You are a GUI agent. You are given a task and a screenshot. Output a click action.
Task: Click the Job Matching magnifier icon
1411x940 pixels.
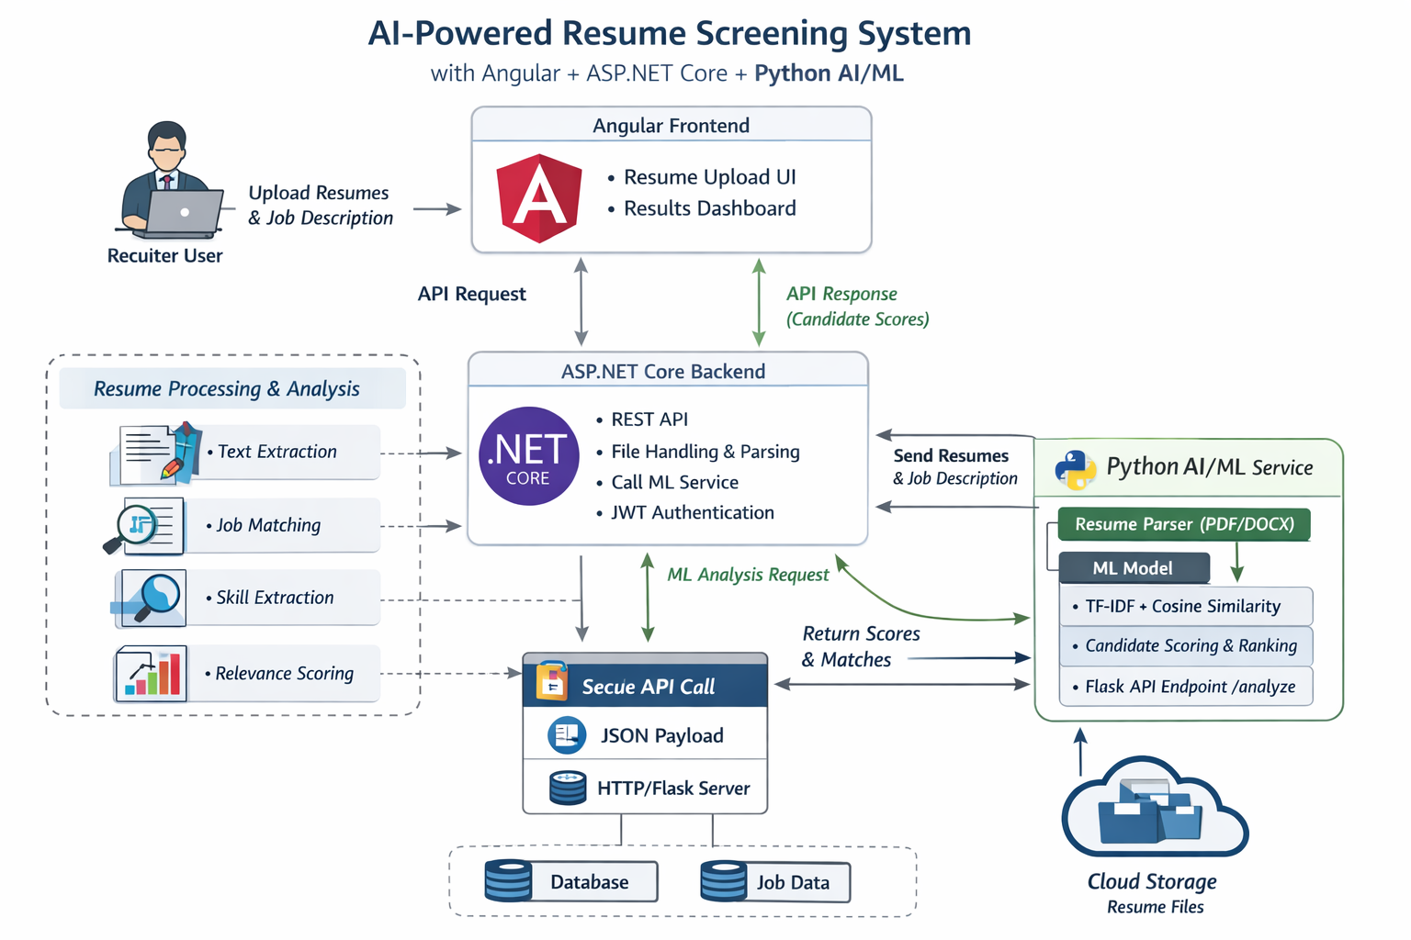(144, 526)
